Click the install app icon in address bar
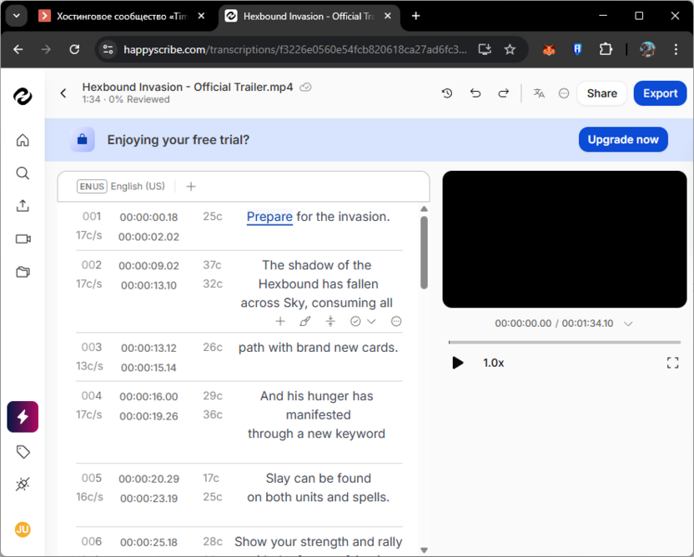 pos(485,49)
